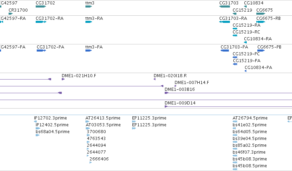Select the DME1-021H10.F BAC end label
The height and width of the screenshot is (171, 292).
(79, 76)
